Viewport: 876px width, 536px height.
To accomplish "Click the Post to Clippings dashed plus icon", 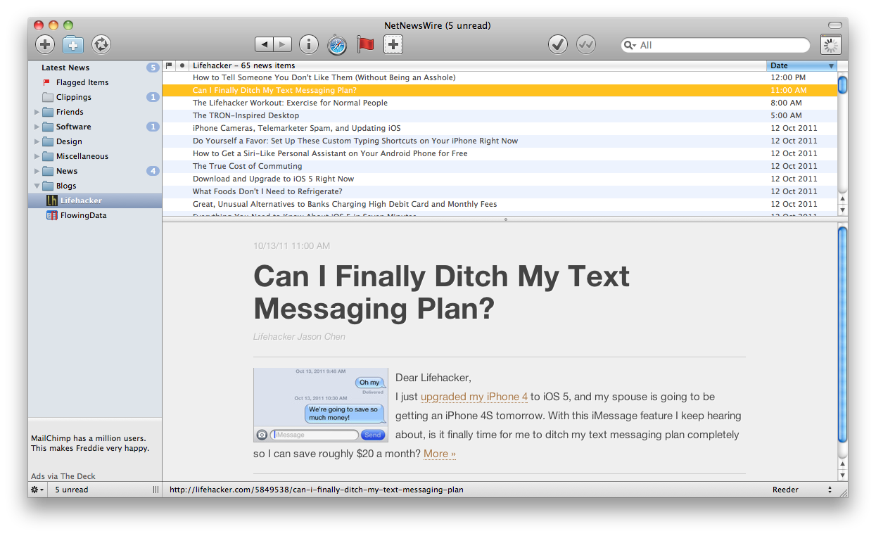I will click(393, 45).
